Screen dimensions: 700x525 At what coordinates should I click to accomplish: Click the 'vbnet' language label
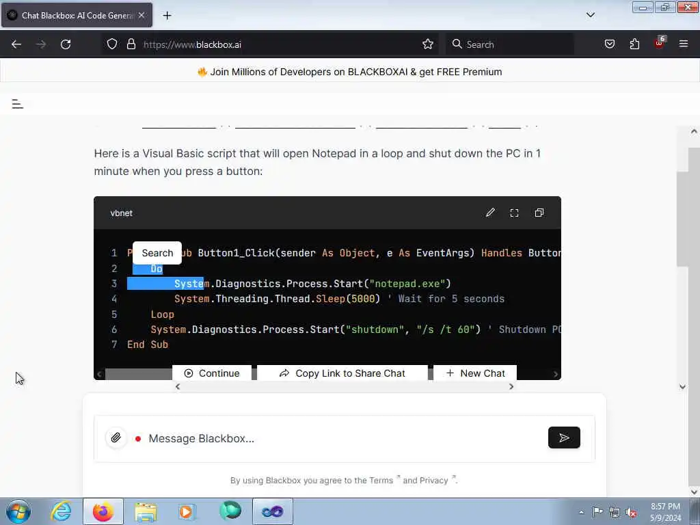pos(122,213)
